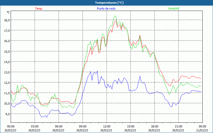Select the blue Punto de rocío legend label
The width and height of the screenshot is (213, 133).
point(106,9)
